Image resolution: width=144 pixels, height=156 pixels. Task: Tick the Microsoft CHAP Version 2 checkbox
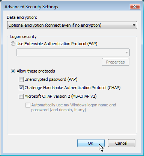(x=21, y=96)
